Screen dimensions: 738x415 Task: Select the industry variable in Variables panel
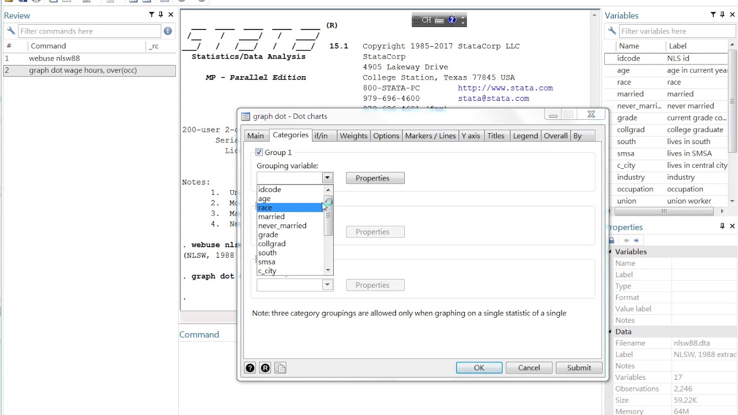coord(666,177)
